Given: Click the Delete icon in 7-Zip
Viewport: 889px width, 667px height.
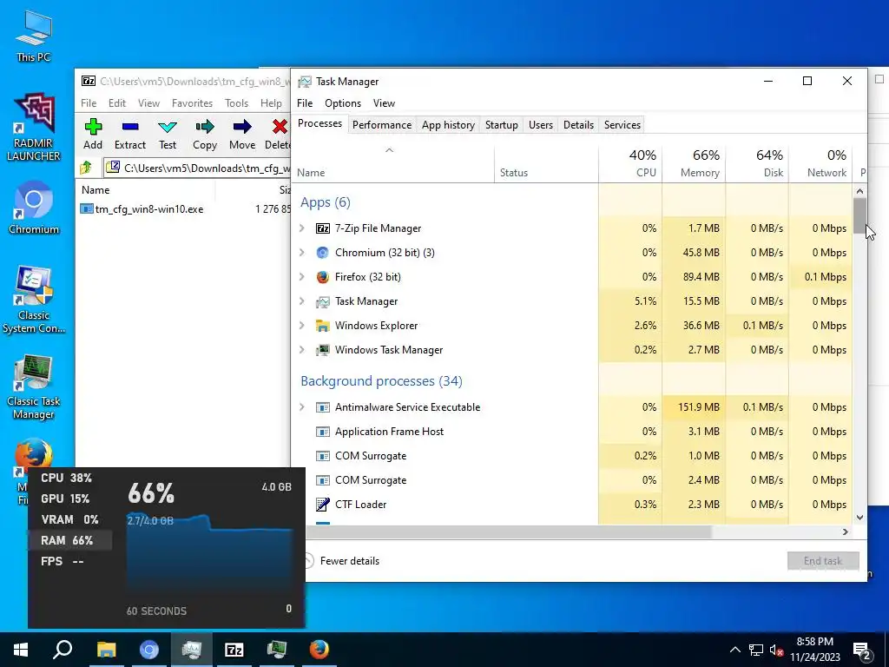Looking at the screenshot, I should (x=280, y=127).
